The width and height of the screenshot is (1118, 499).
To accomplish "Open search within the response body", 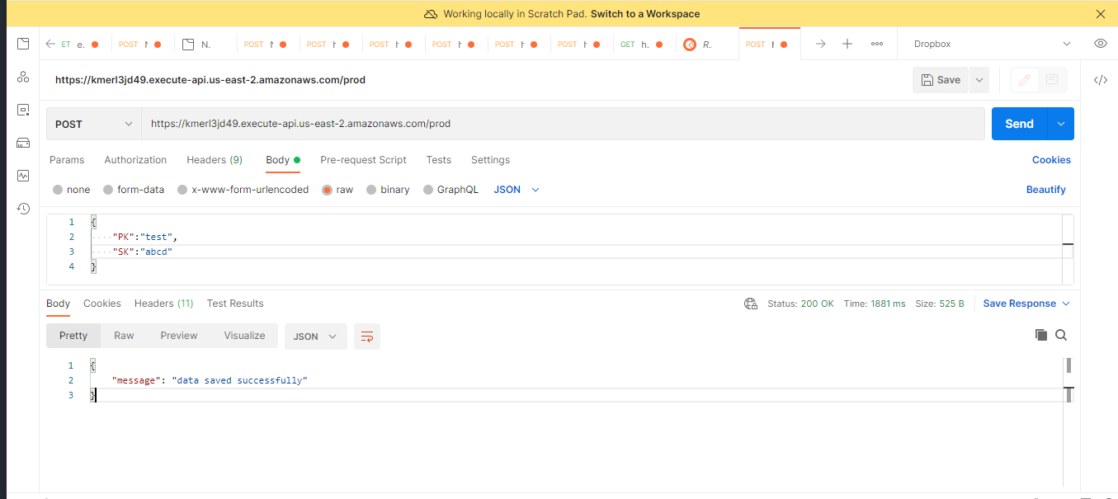I will point(1061,335).
